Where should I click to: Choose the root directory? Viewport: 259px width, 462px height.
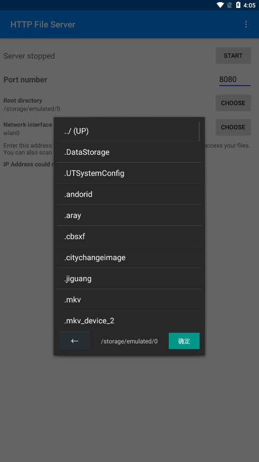(233, 103)
